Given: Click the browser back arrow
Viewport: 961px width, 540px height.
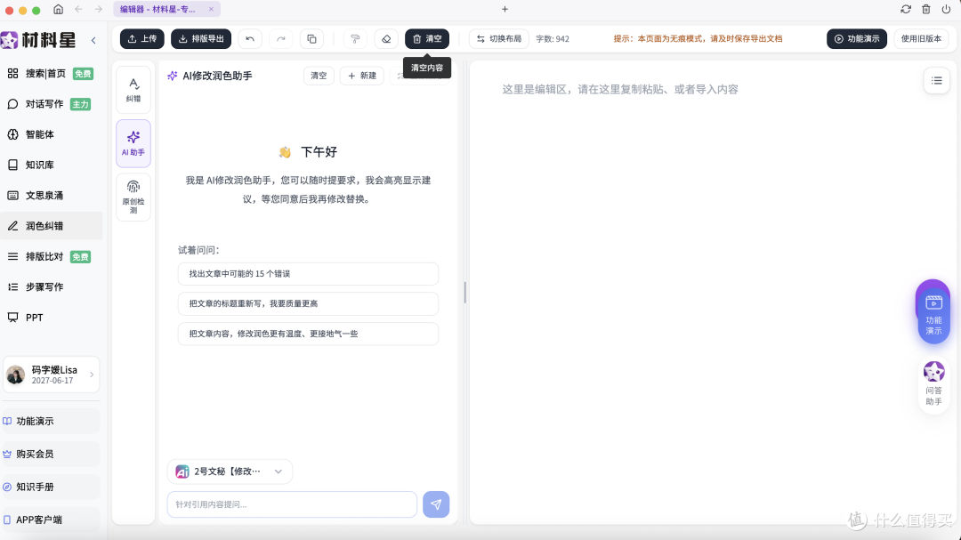Looking at the screenshot, I should [x=78, y=9].
